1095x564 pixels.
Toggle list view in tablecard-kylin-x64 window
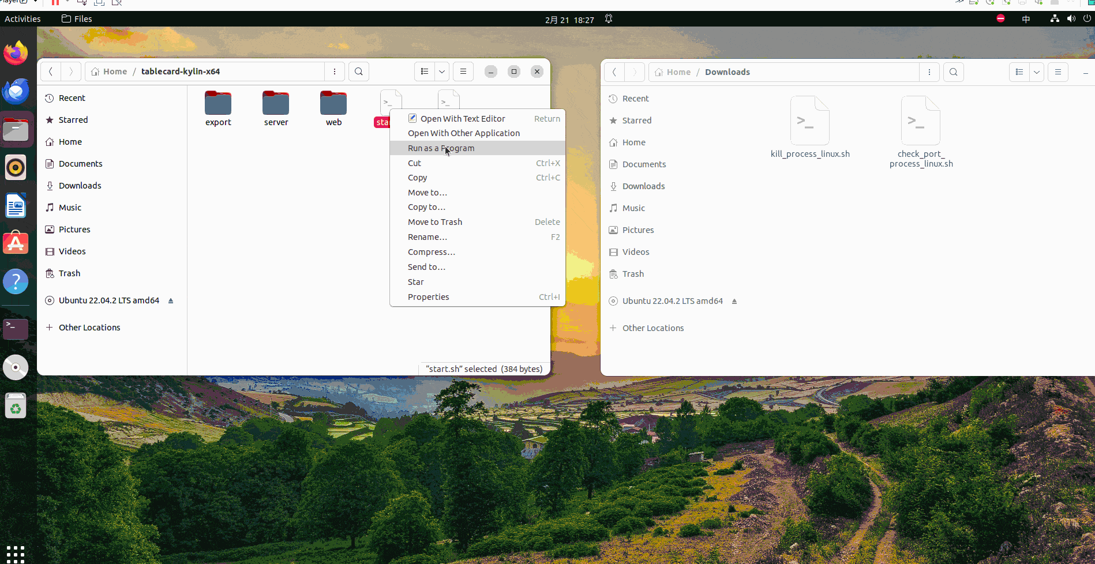point(425,72)
